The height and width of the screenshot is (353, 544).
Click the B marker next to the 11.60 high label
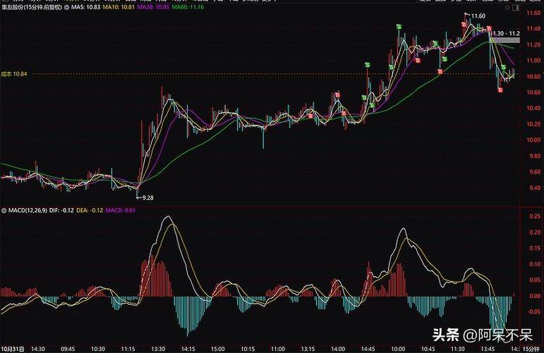click(x=464, y=24)
